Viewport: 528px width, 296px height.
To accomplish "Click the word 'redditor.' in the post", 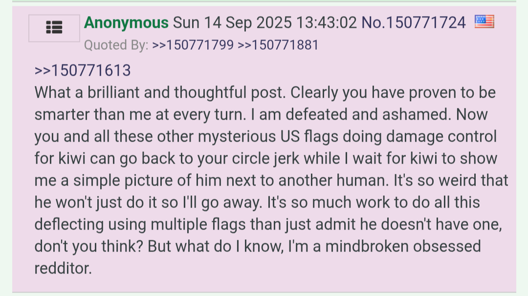I will tap(63, 269).
